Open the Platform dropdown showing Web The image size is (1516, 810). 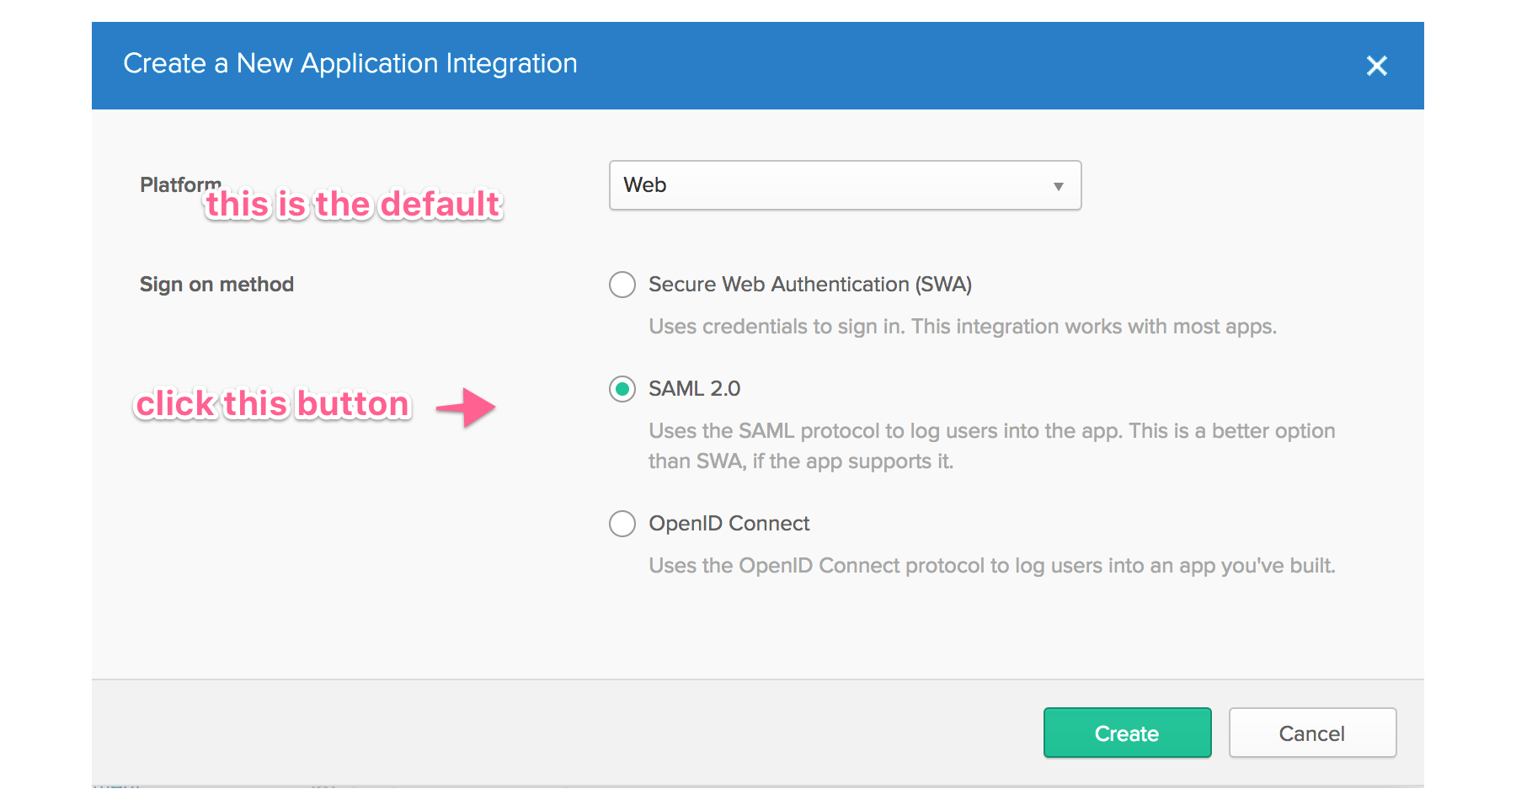coord(844,185)
